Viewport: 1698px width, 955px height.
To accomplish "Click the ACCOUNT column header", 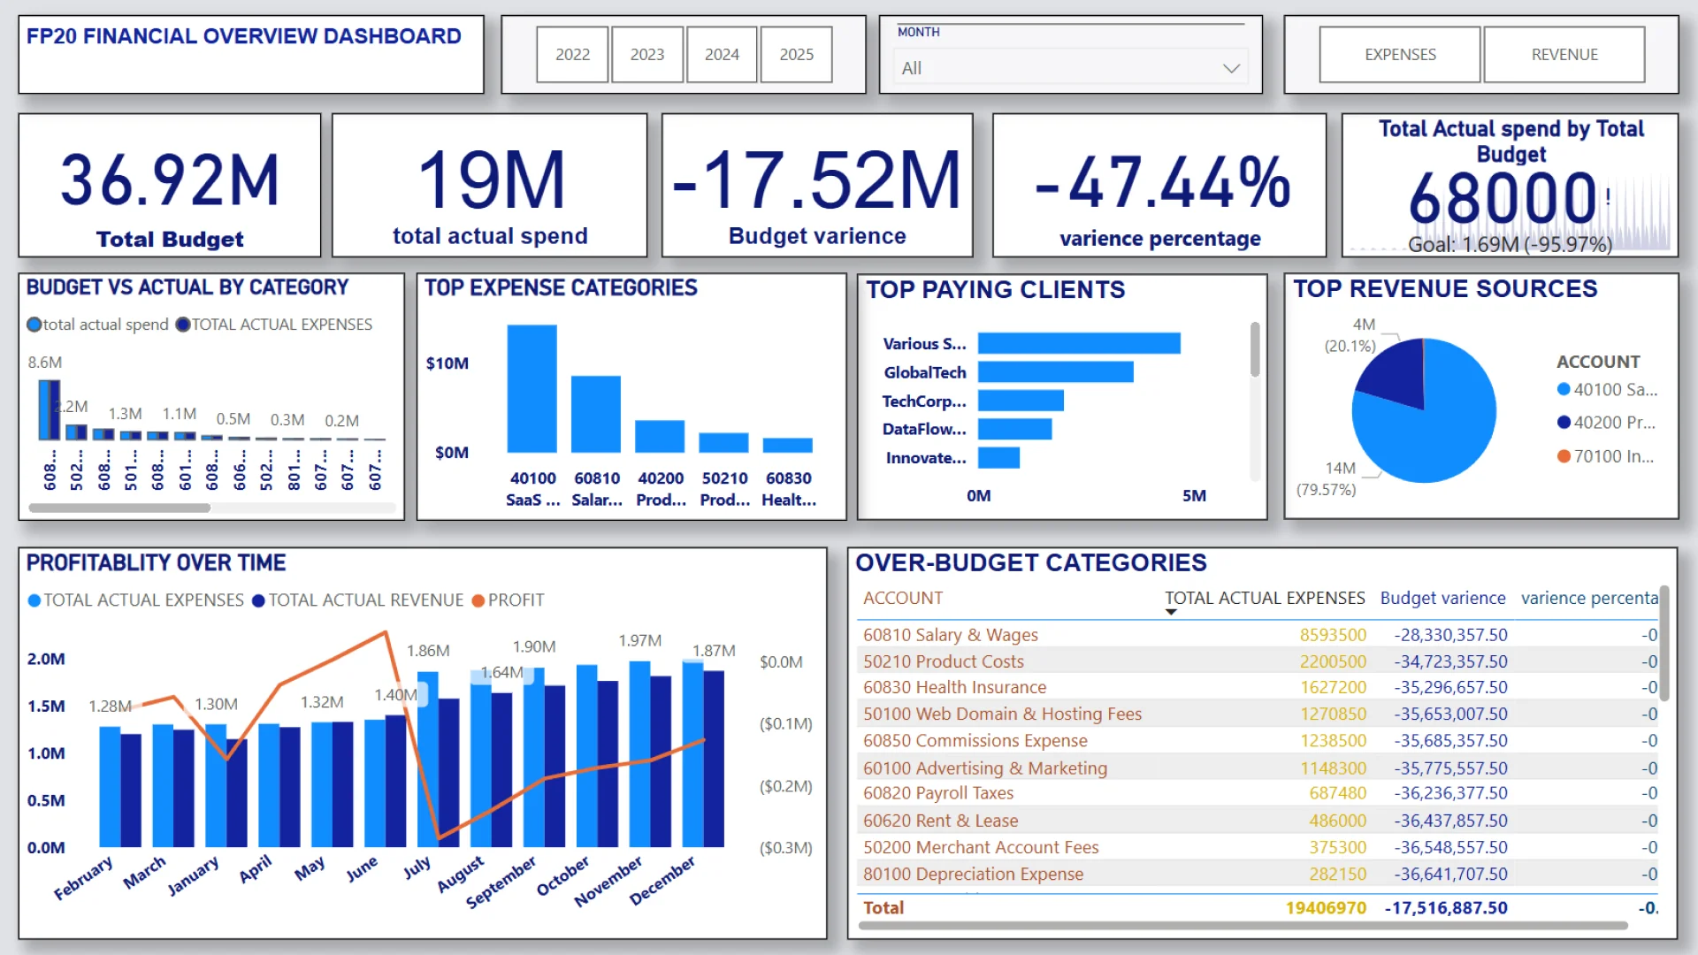I will click(903, 598).
